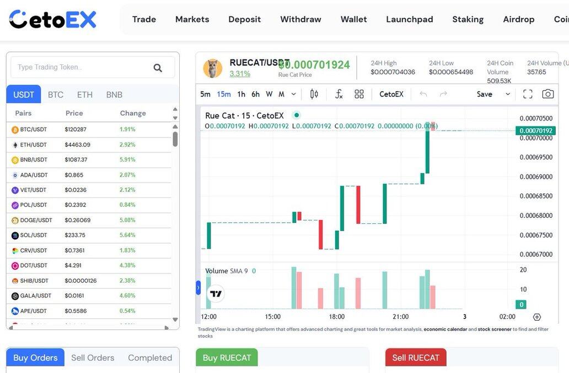Open Staking from the top navigation
This screenshot has height=373, width=569.
coord(468,19)
